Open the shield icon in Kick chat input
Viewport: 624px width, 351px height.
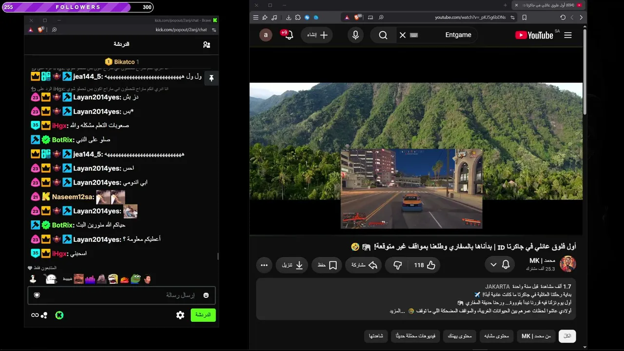(37, 295)
